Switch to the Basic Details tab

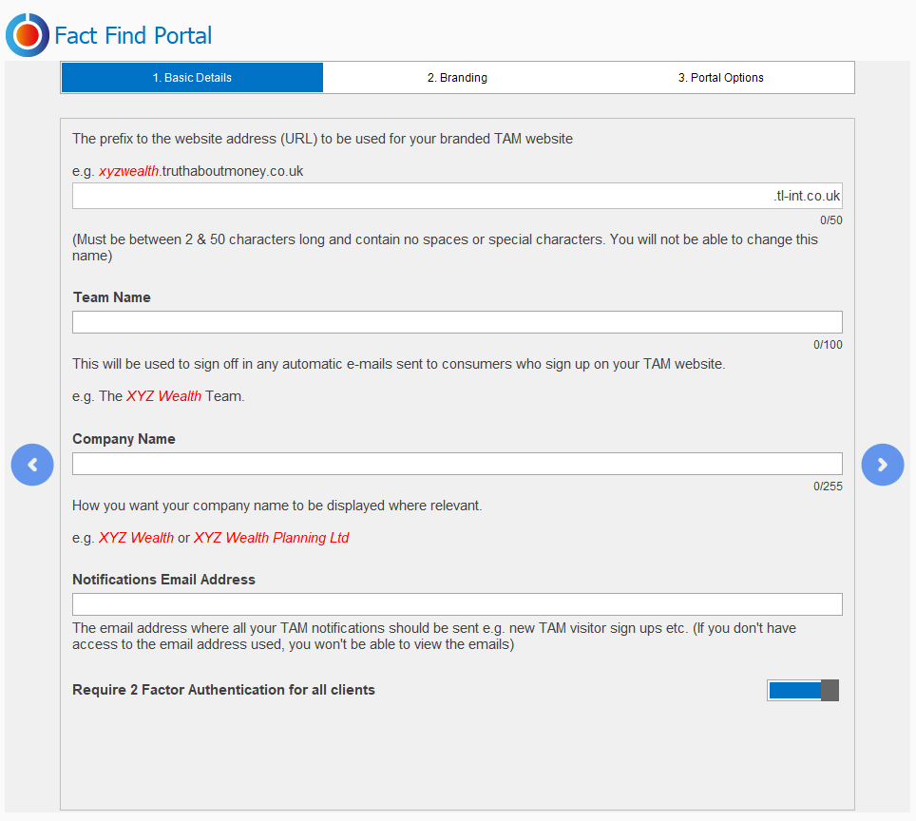192,78
